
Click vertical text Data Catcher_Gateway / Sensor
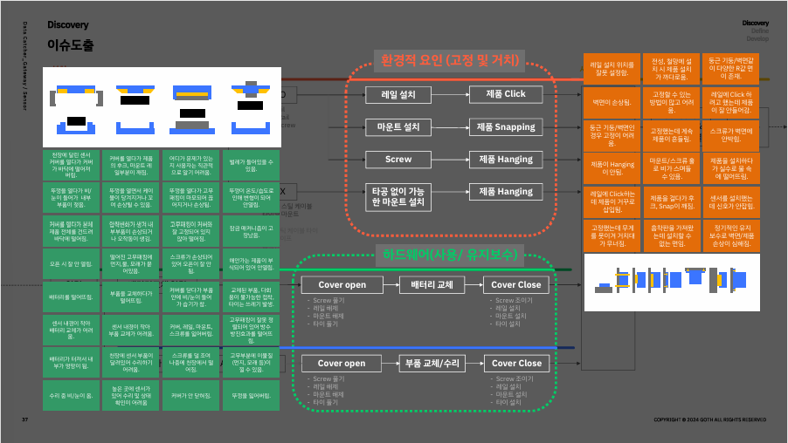24,65
